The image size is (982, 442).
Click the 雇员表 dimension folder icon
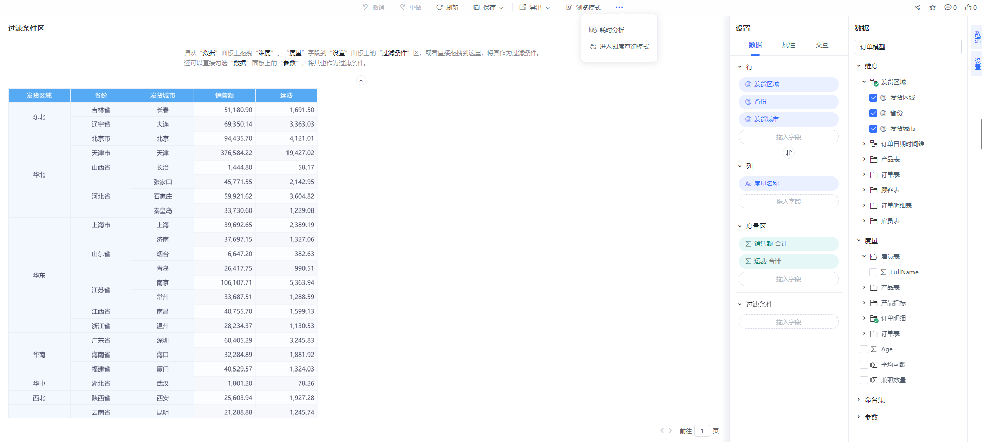coord(874,221)
